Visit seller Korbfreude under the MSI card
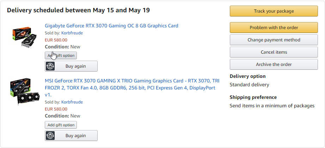The height and width of the screenshot is (148, 325). click(x=72, y=102)
